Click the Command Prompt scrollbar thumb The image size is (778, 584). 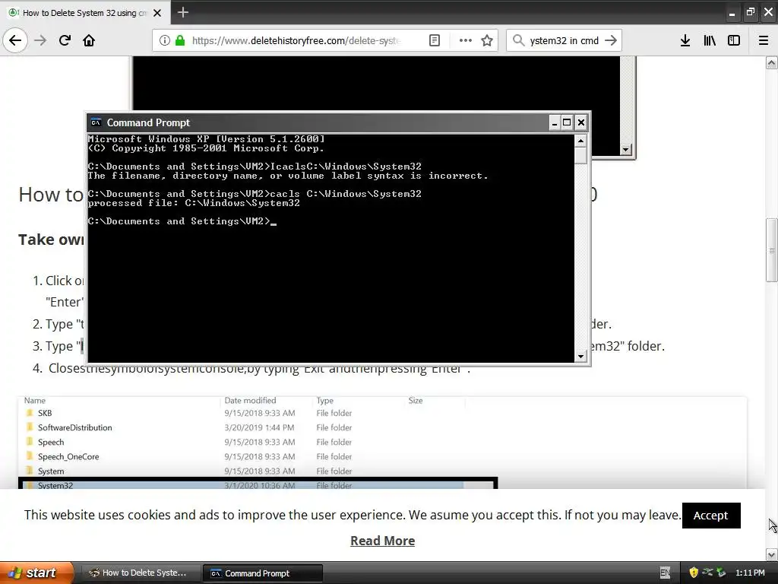pos(580,155)
